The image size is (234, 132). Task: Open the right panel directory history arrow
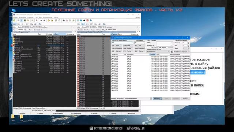point(140,32)
